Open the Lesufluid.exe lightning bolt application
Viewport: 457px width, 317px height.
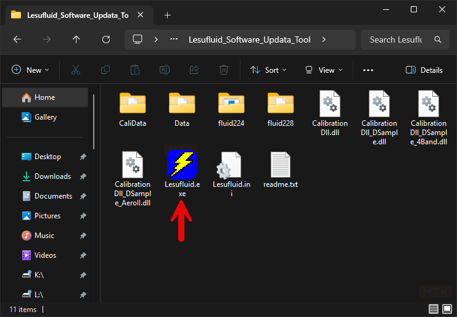[182, 164]
